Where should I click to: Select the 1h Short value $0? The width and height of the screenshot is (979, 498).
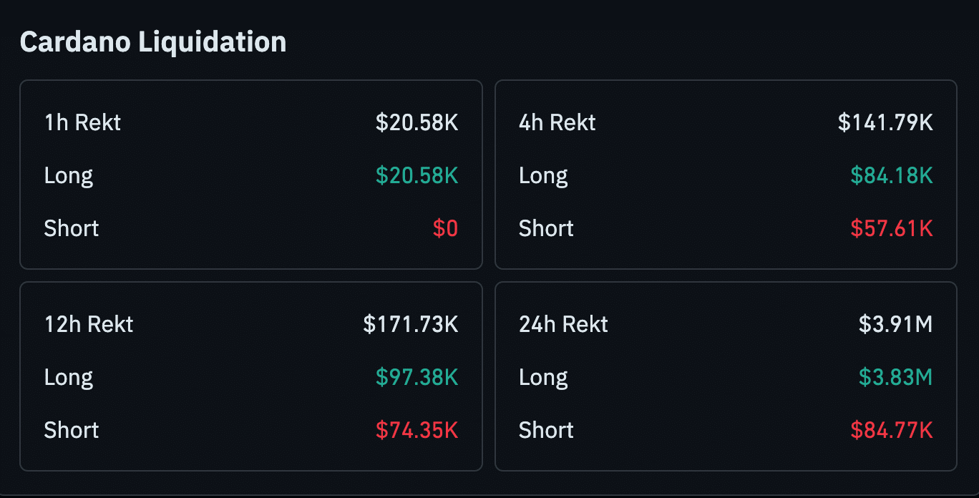click(x=445, y=228)
